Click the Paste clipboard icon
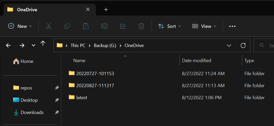 (x=86, y=26)
